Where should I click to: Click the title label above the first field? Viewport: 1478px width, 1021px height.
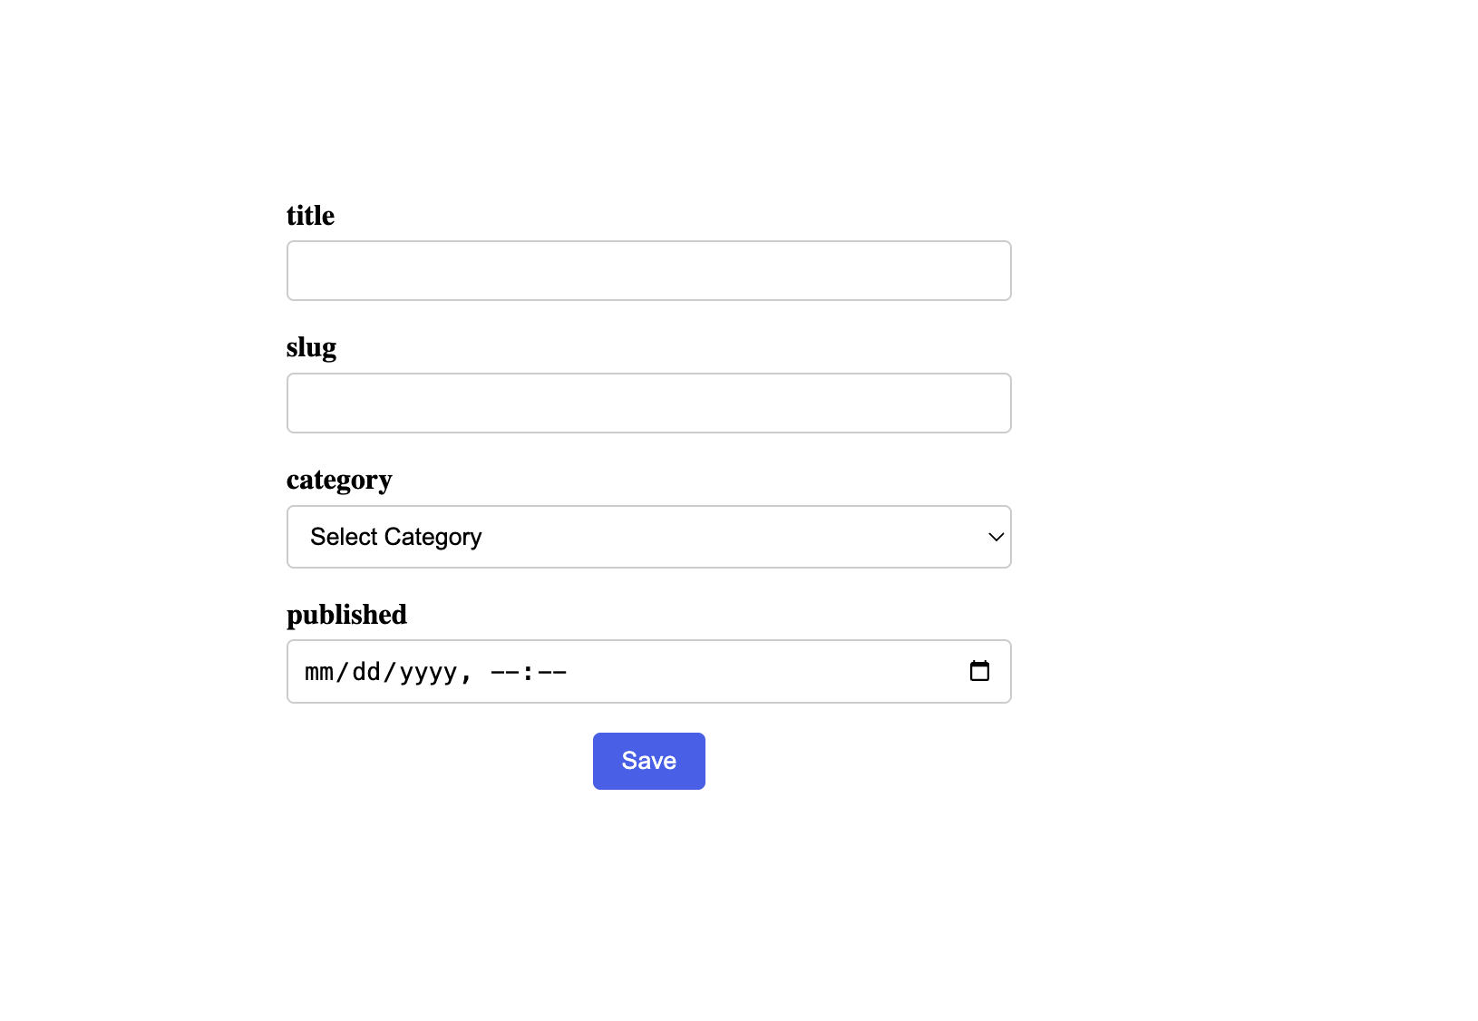pos(310,216)
